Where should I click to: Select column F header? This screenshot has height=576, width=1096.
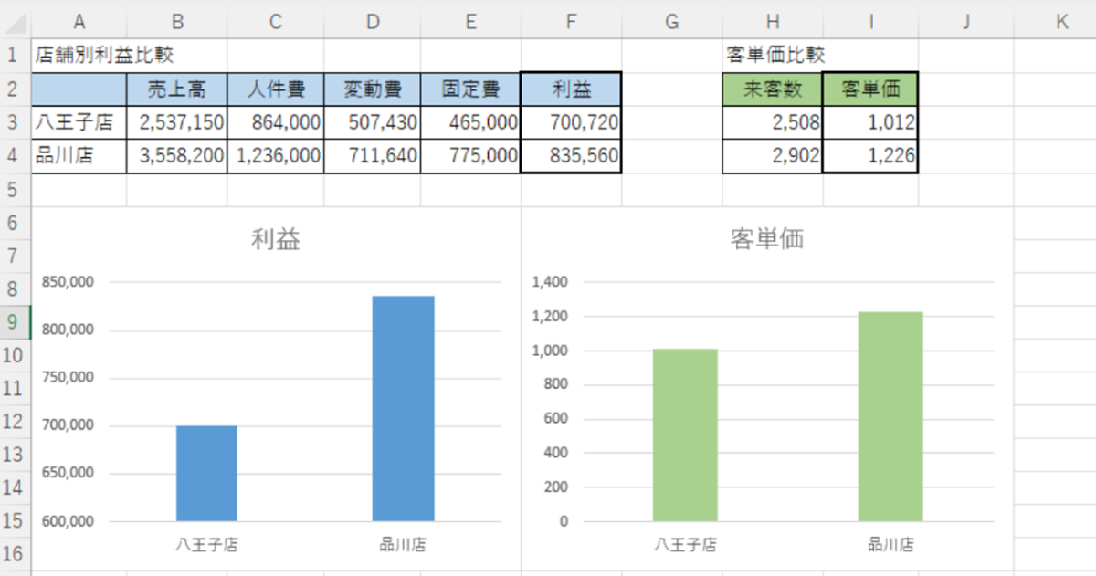[572, 21]
